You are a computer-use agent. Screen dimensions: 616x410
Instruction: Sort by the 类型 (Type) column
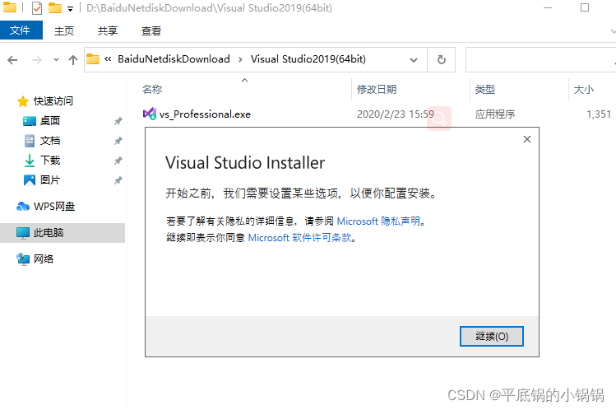coord(484,89)
